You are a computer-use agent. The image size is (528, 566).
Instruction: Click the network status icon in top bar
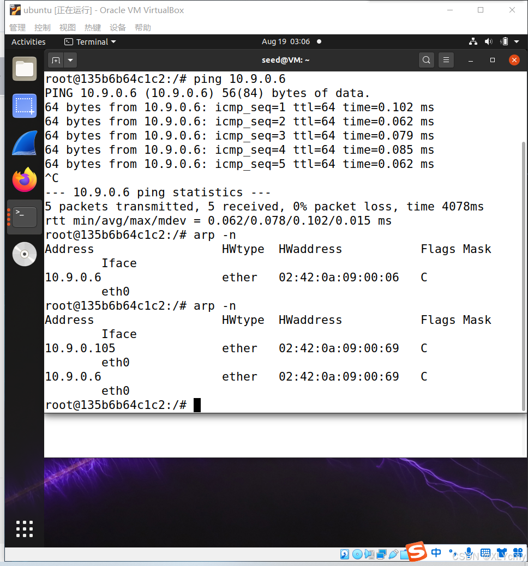tap(473, 41)
